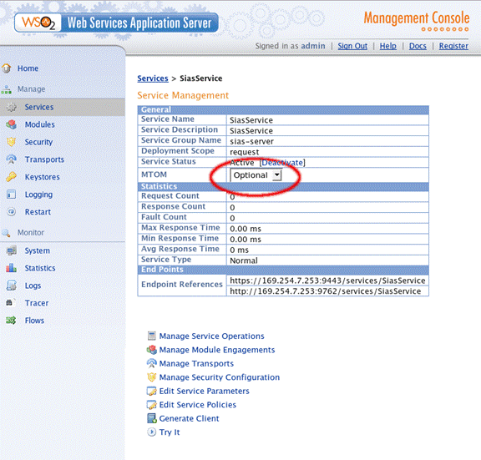This screenshot has height=460, width=481.
Task: Click the sias-server service group name value
Action: pyautogui.click(x=252, y=141)
